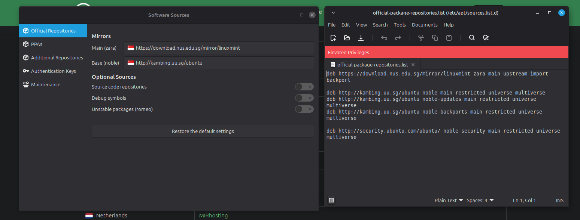The image size is (580, 220).
Task: Click the Mirrors heading
Action: click(x=101, y=36)
